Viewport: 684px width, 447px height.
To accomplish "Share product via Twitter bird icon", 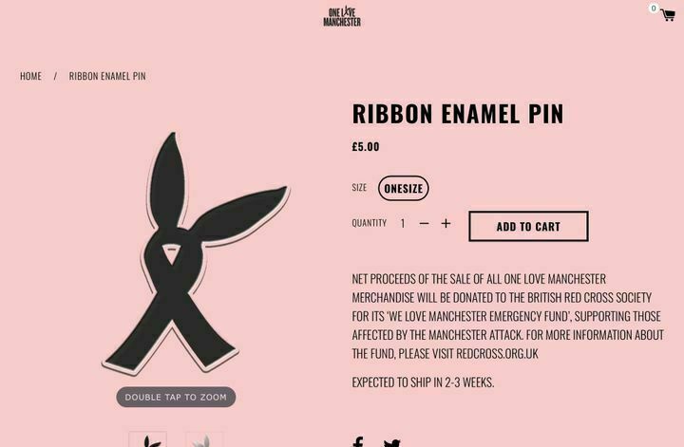I will [x=391, y=442].
